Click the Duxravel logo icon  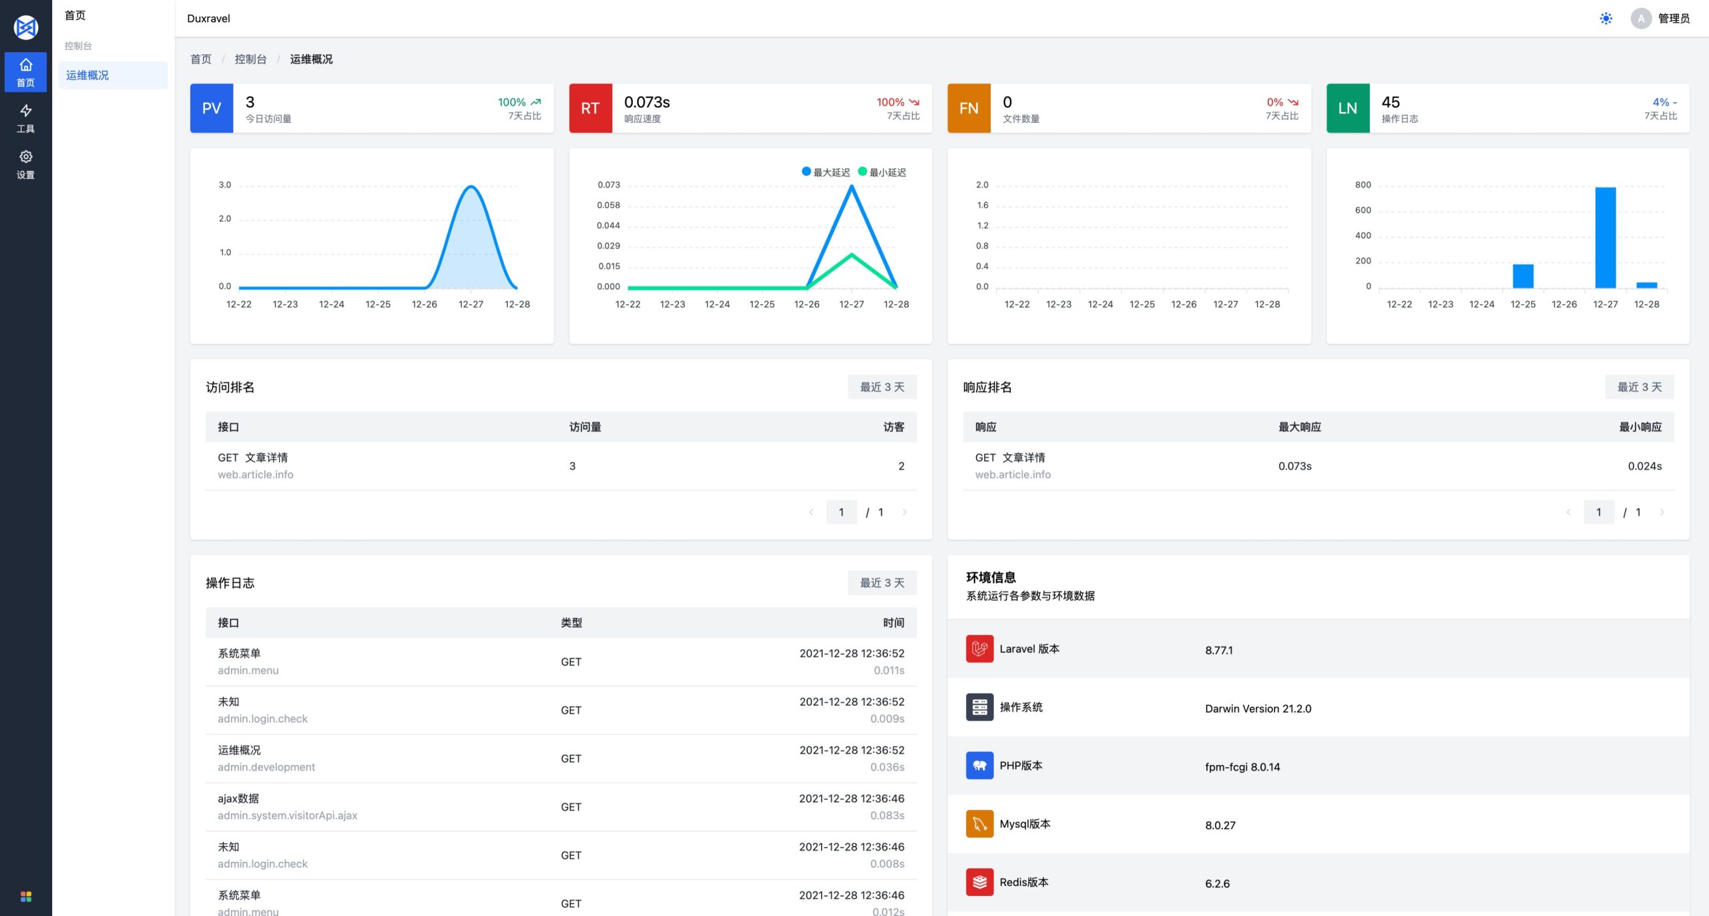(x=26, y=27)
